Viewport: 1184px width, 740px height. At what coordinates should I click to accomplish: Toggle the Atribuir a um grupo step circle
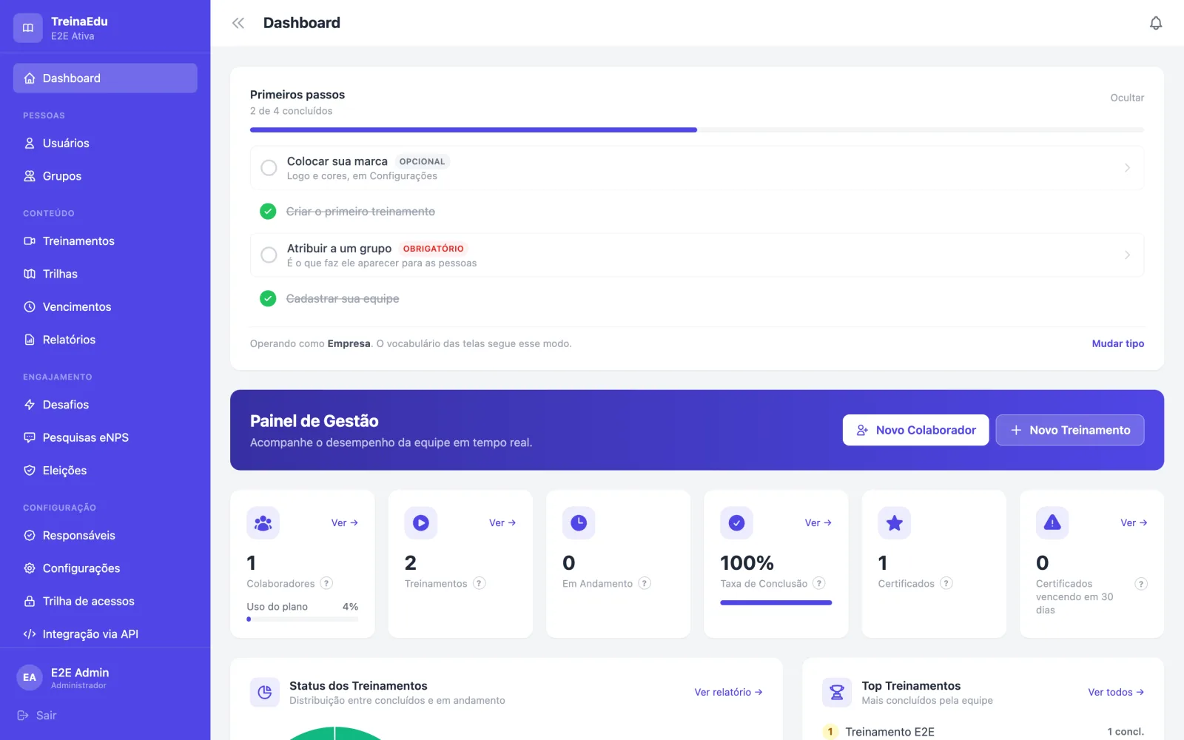(269, 255)
